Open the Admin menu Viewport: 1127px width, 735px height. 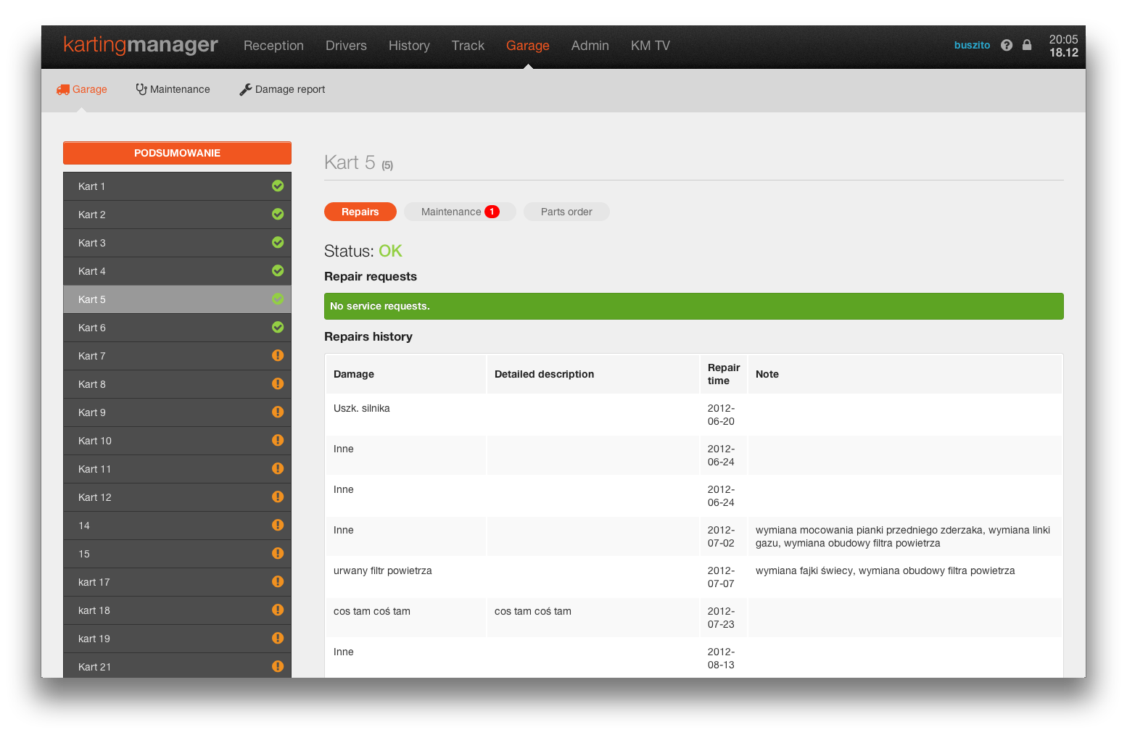[590, 46]
